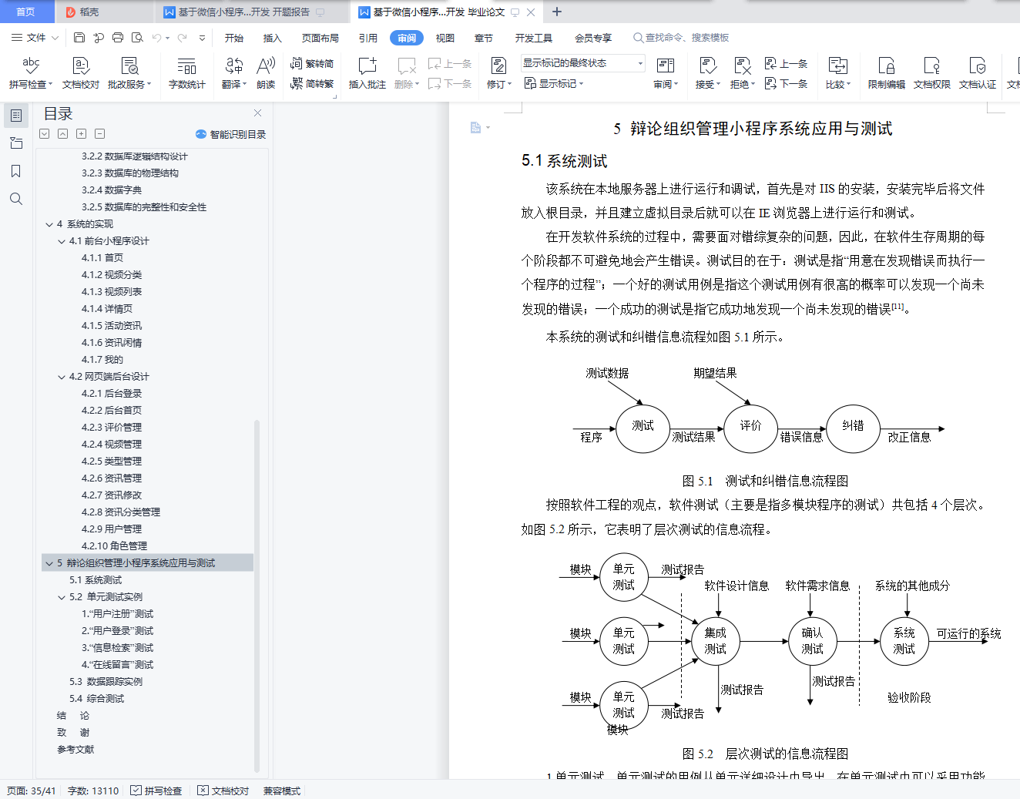Toggle 文档校对 in the status bar
This screenshot has height=799, width=1020.
point(223,791)
